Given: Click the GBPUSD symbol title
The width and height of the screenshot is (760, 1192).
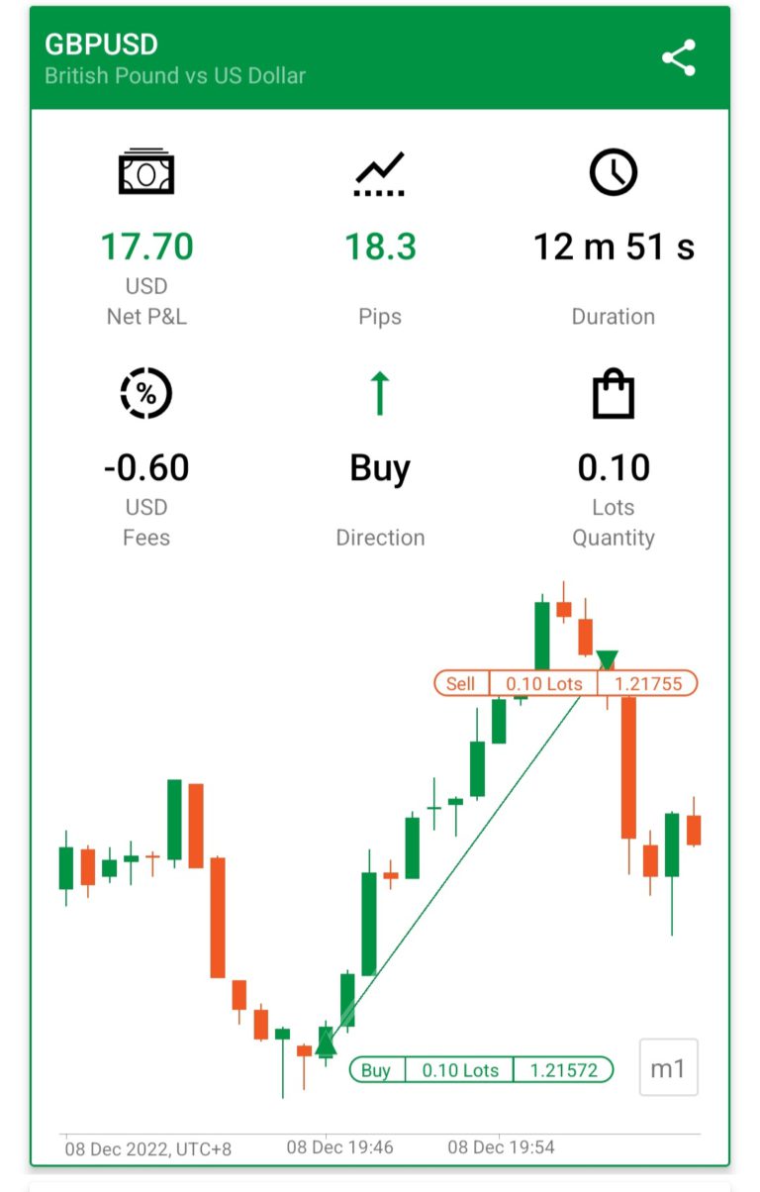Looking at the screenshot, I should tap(102, 45).
